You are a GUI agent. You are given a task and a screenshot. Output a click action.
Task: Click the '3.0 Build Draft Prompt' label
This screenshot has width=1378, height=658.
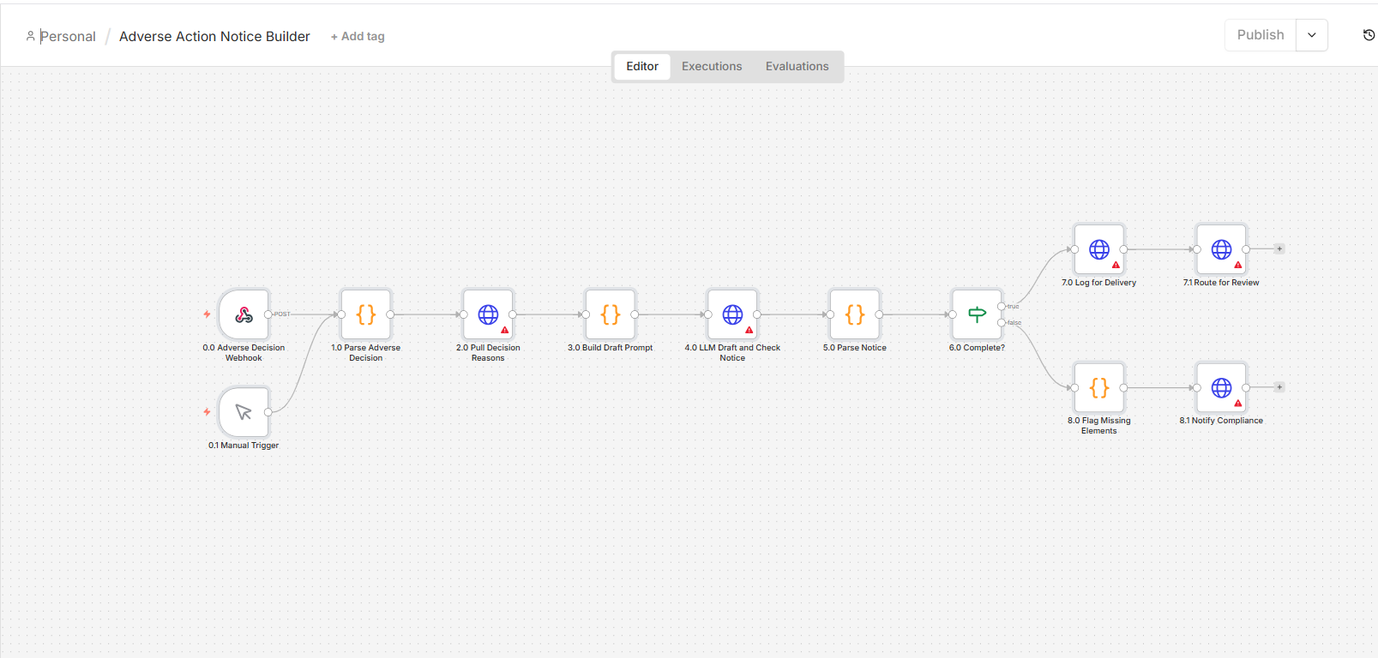coord(611,348)
